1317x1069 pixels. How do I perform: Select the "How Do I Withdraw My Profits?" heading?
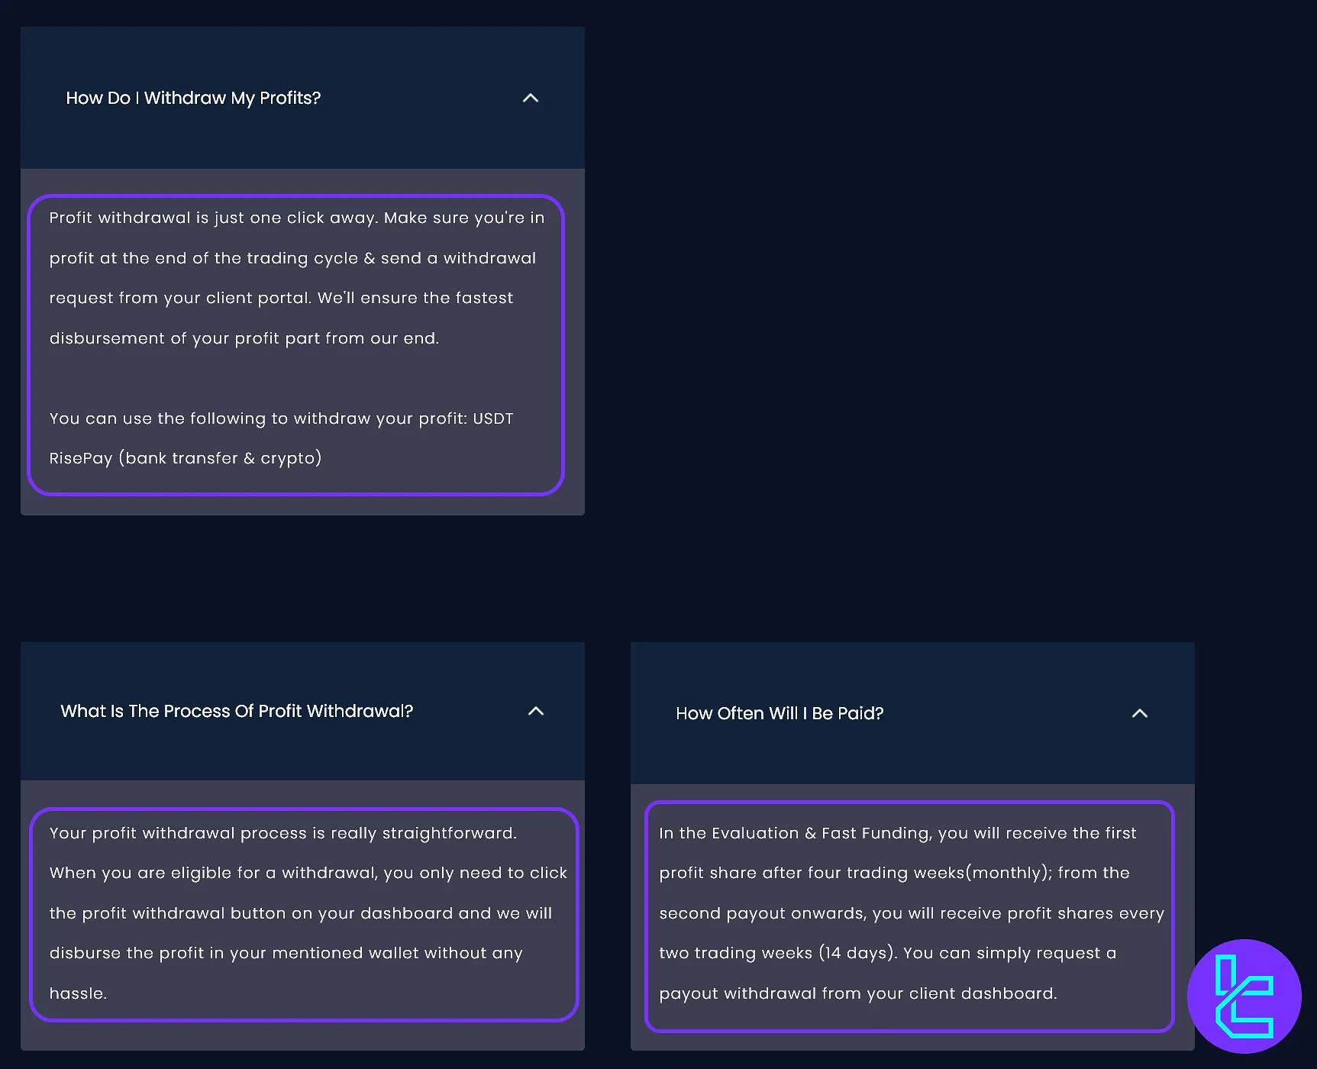(193, 99)
